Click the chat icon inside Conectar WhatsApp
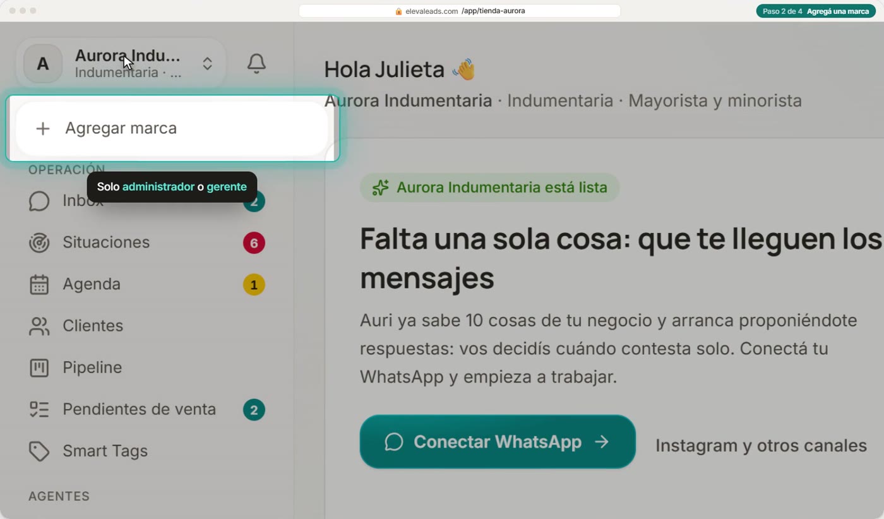 click(x=394, y=442)
